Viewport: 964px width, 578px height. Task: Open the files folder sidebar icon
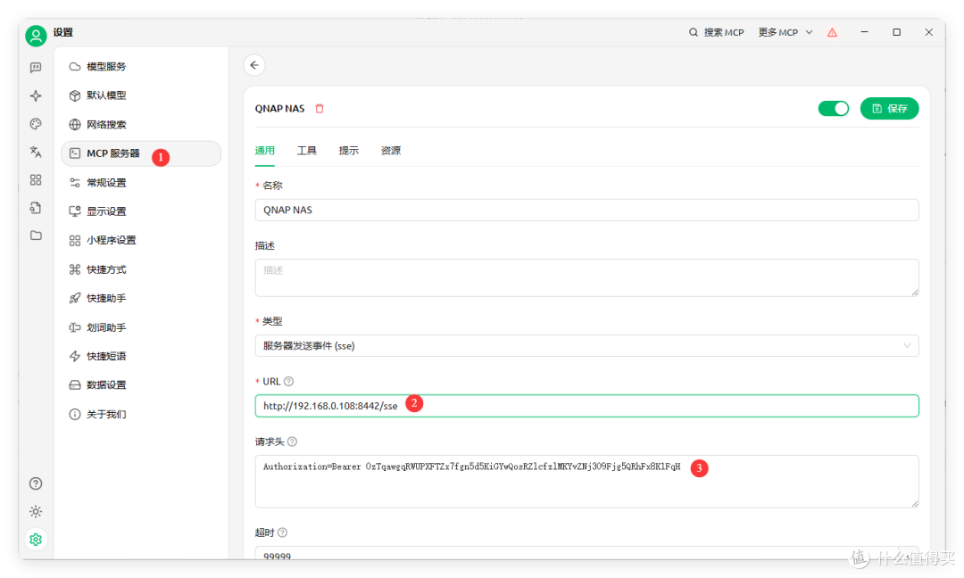click(x=36, y=235)
